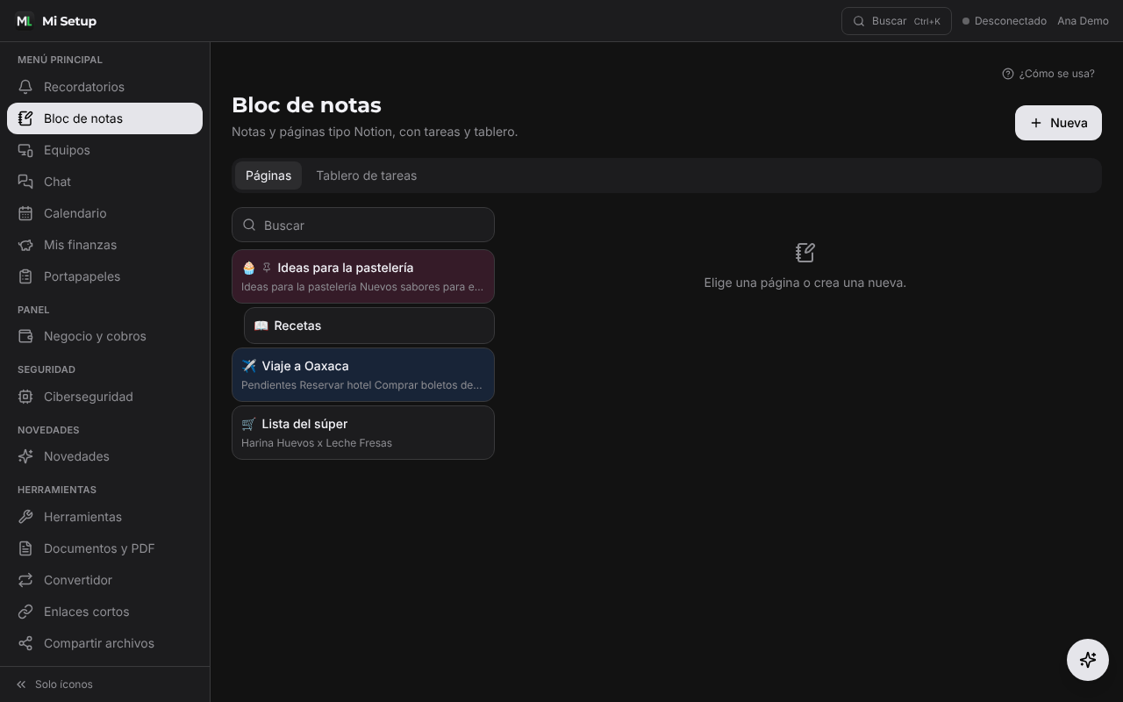Open the floating sparkle assistant button
This screenshot has height=702, width=1123.
(1088, 660)
